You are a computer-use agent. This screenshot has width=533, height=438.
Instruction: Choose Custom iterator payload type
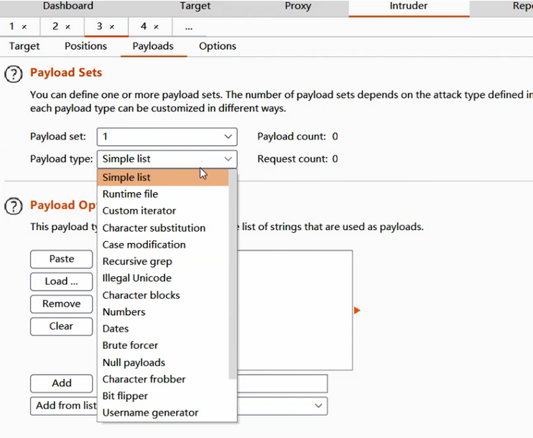coord(163,211)
